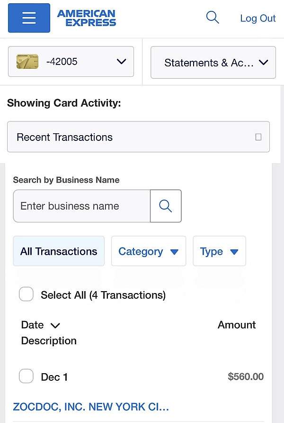Select the All Transactions filter tab
Image resolution: width=284 pixels, height=423 pixels.
[59, 251]
